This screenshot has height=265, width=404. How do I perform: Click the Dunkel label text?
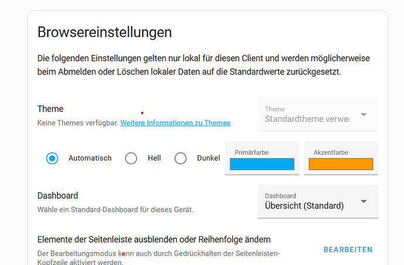tap(208, 158)
